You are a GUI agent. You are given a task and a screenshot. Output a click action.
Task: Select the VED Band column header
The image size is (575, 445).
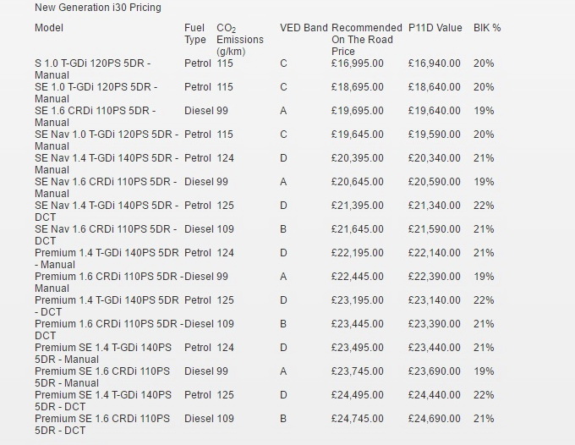[304, 28]
